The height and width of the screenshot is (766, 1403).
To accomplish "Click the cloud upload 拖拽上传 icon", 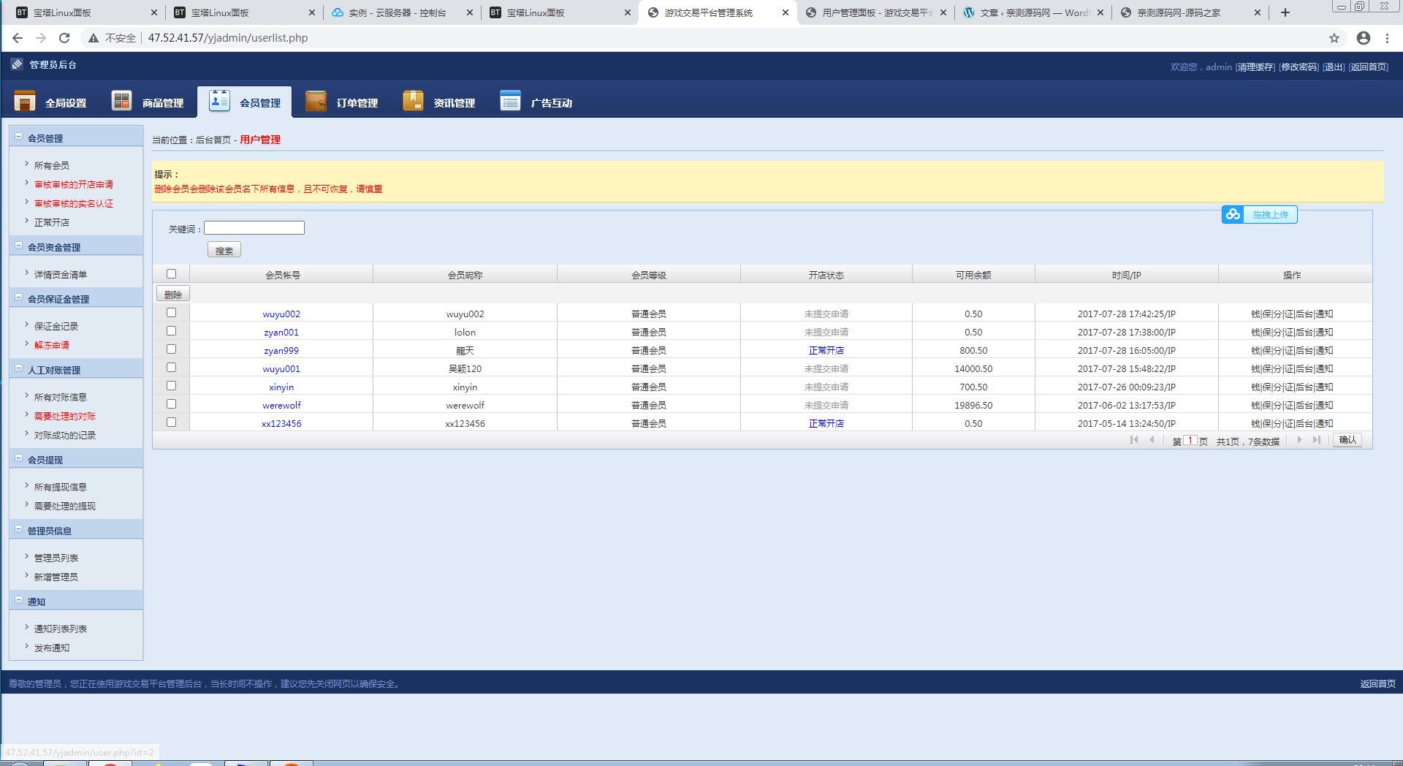I will click(x=1233, y=214).
